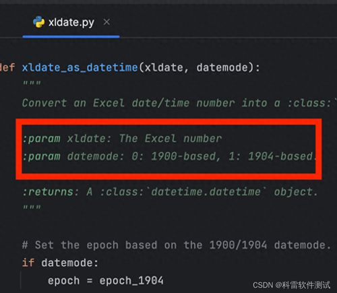Click the xldate parameter in function signature

coord(164,67)
